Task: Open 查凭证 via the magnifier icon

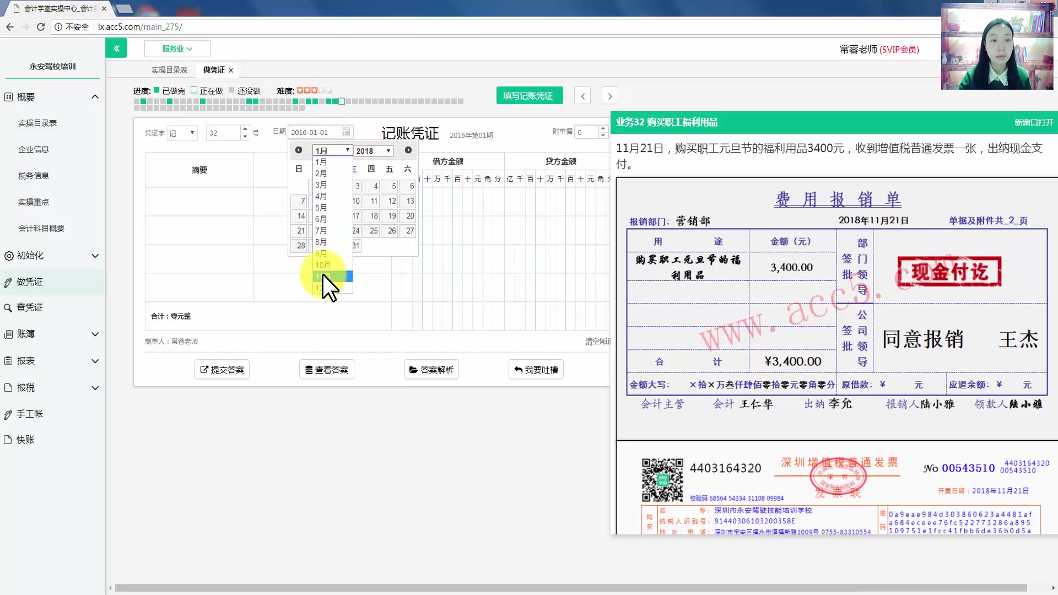Action: pos(8,307)
